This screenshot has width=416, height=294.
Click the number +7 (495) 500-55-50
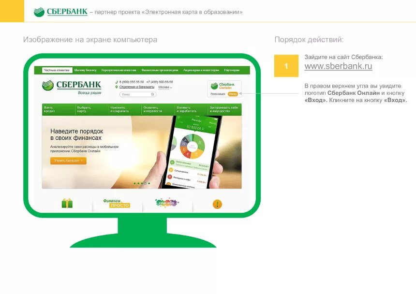click(x=160, y=82)
